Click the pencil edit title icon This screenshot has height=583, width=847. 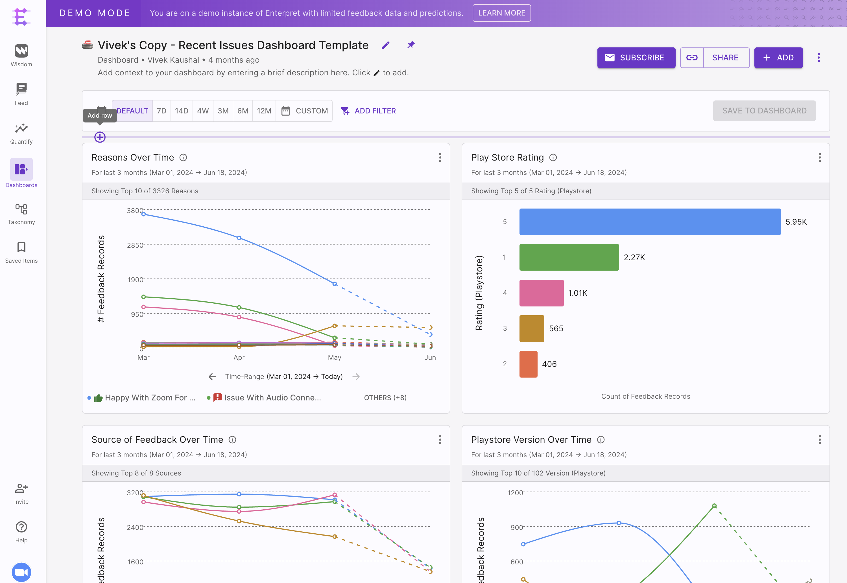tap(385, 45)
